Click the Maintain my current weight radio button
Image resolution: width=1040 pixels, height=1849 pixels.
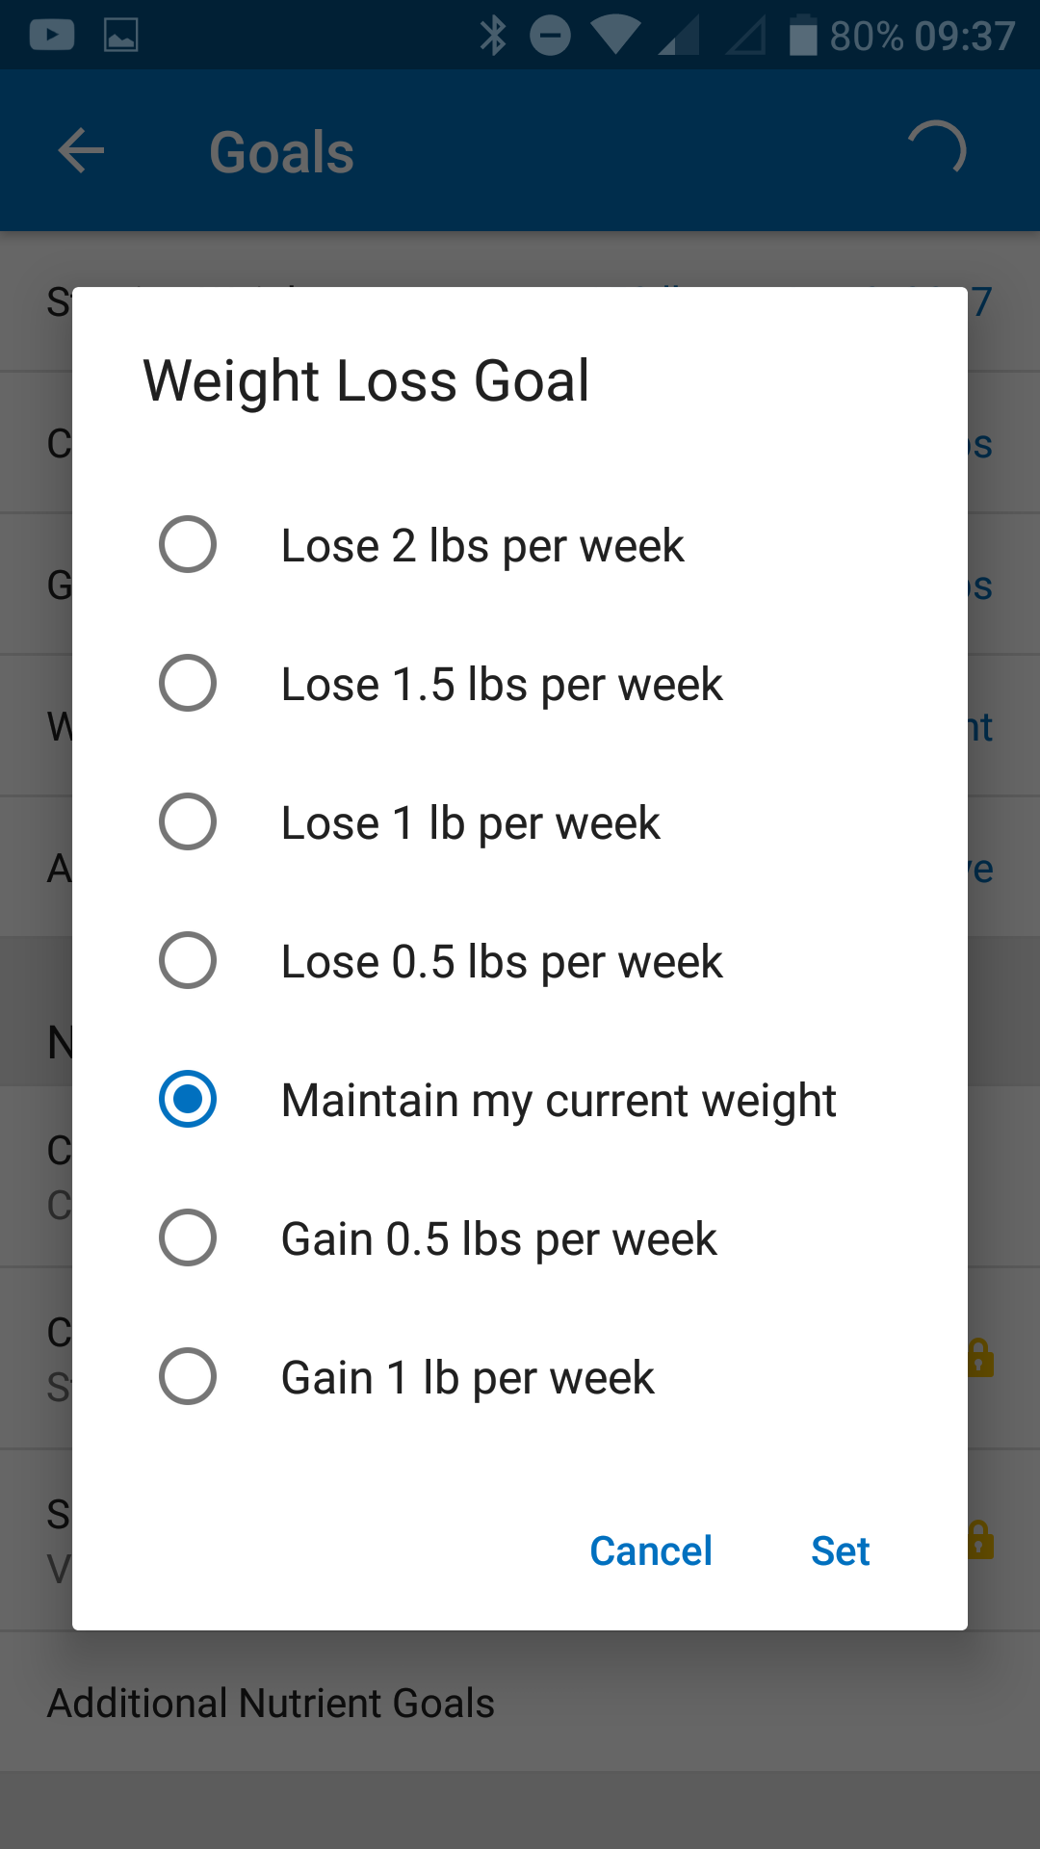click(188, 1100)
